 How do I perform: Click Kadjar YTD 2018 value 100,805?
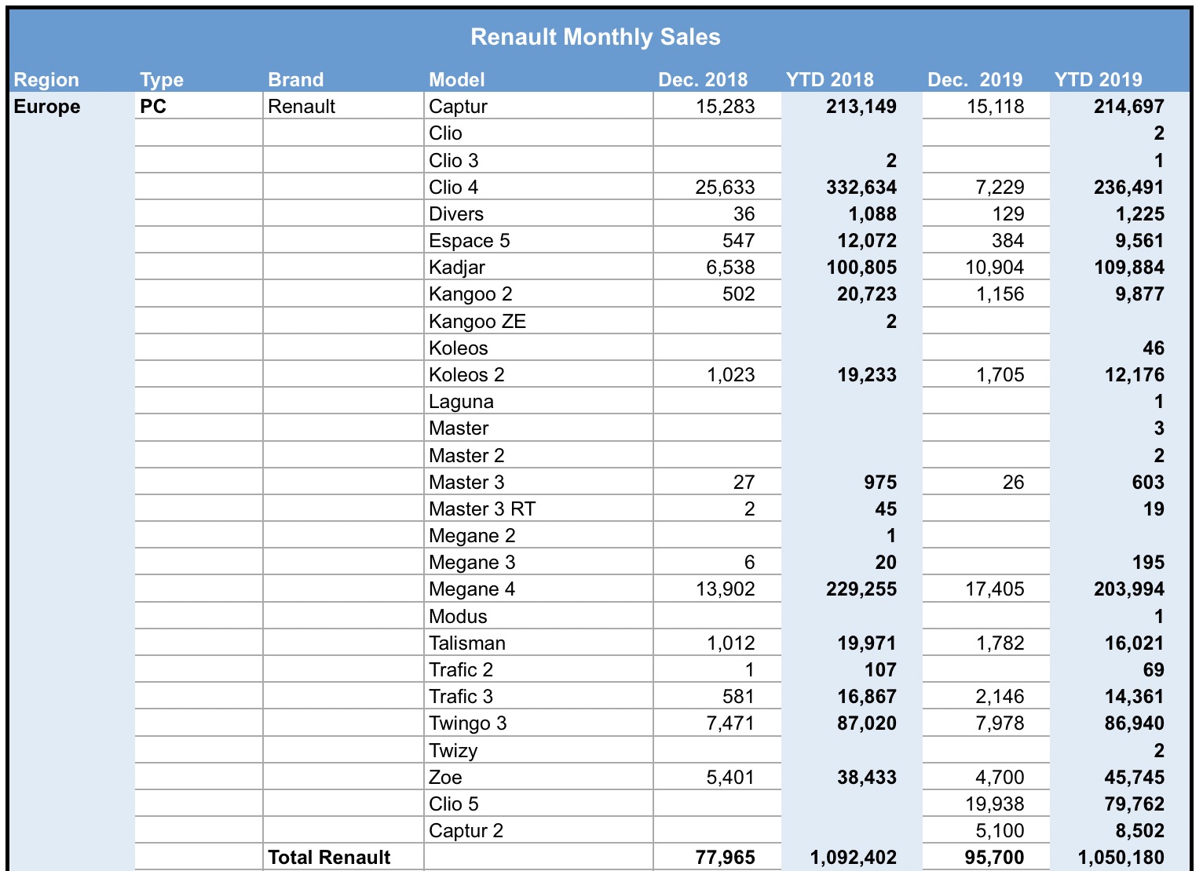(861, 267)
